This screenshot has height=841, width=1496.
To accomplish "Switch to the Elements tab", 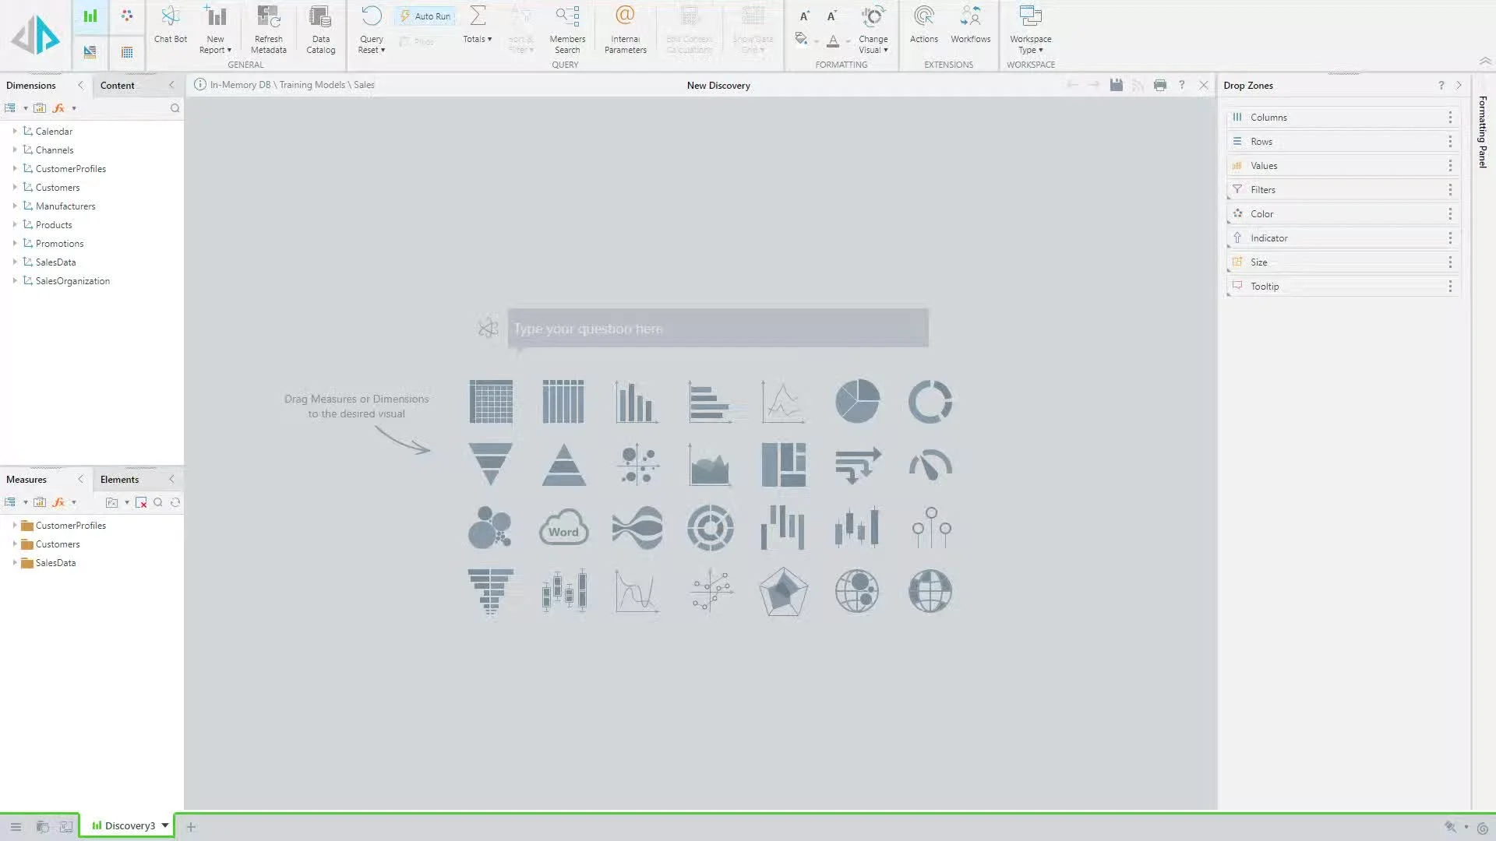I will [x=119, y=479].
